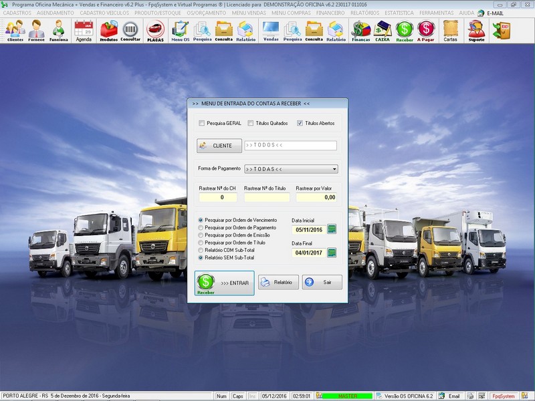Open the FINANCEIRO menu
This screenshot has width=535, height=401.
(330, 13)
